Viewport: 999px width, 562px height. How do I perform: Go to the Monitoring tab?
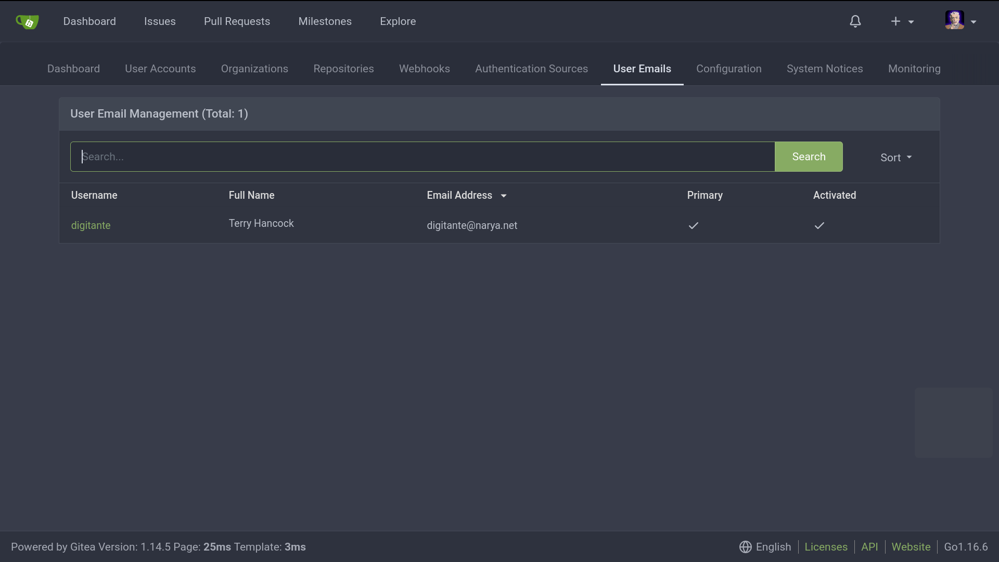point(914,69)
